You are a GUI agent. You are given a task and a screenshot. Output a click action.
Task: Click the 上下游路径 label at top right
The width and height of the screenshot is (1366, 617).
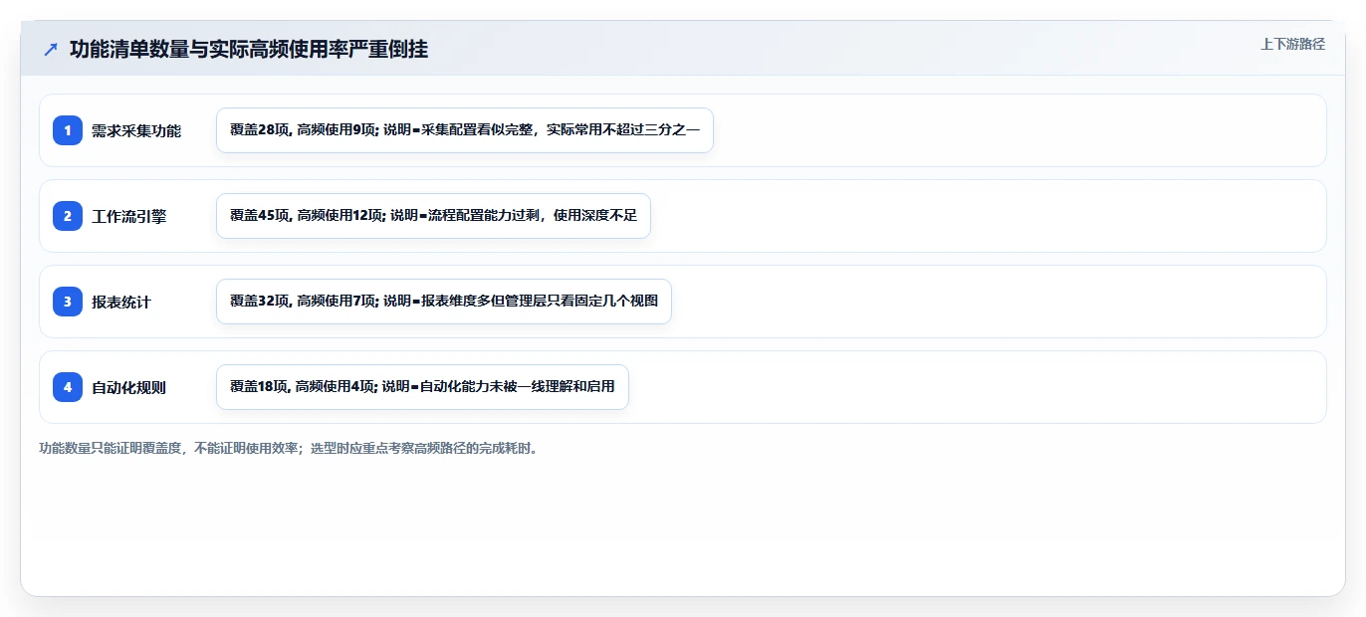1292,44
